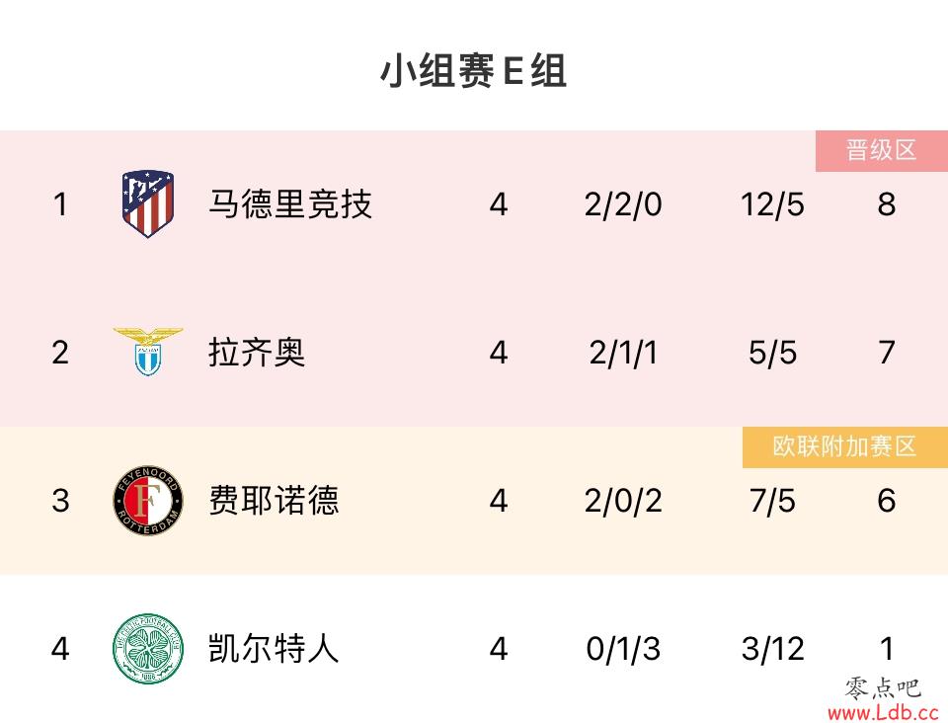The width and height of the screenshot is (948, 723).
Task: Click the Feyenoord Rotterdam club logo
Action: (x=148, y=500)
